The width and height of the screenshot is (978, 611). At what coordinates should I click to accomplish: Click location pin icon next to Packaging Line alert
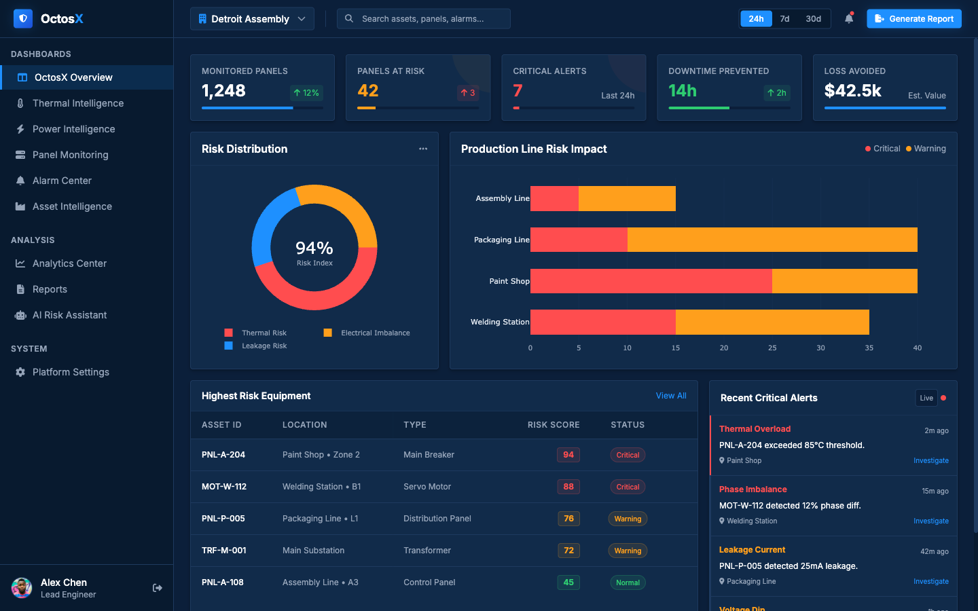coord(722,581)
